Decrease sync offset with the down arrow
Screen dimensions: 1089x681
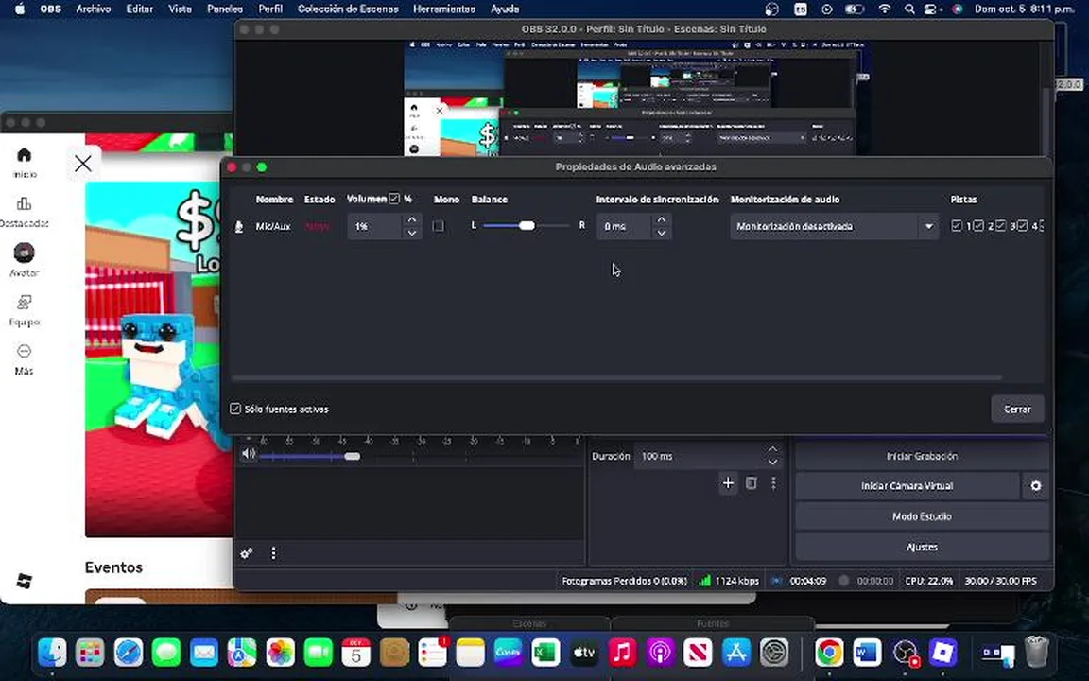[x=661, y=233]
